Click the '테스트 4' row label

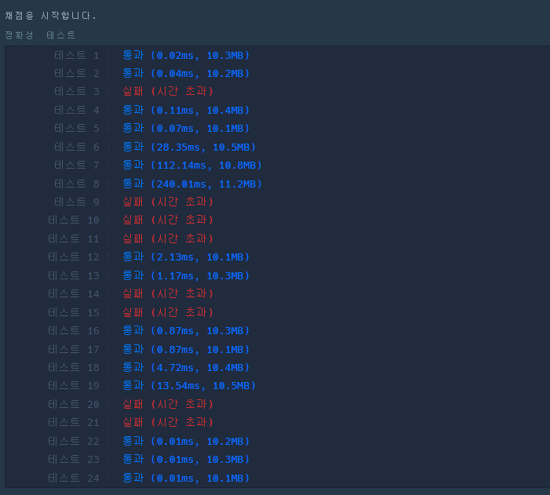(x=77, y=110)
